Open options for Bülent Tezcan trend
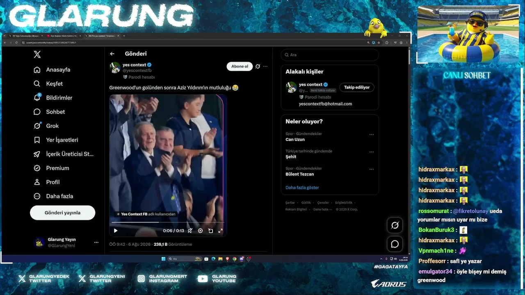 tap(372, 169)
